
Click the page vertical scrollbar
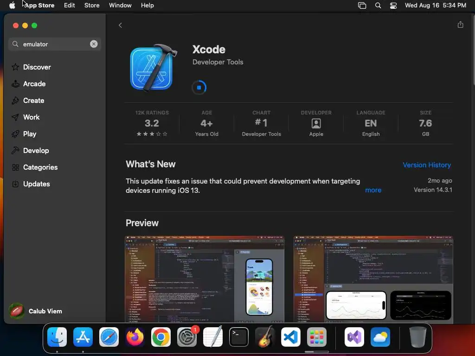[x=473, y=50]
